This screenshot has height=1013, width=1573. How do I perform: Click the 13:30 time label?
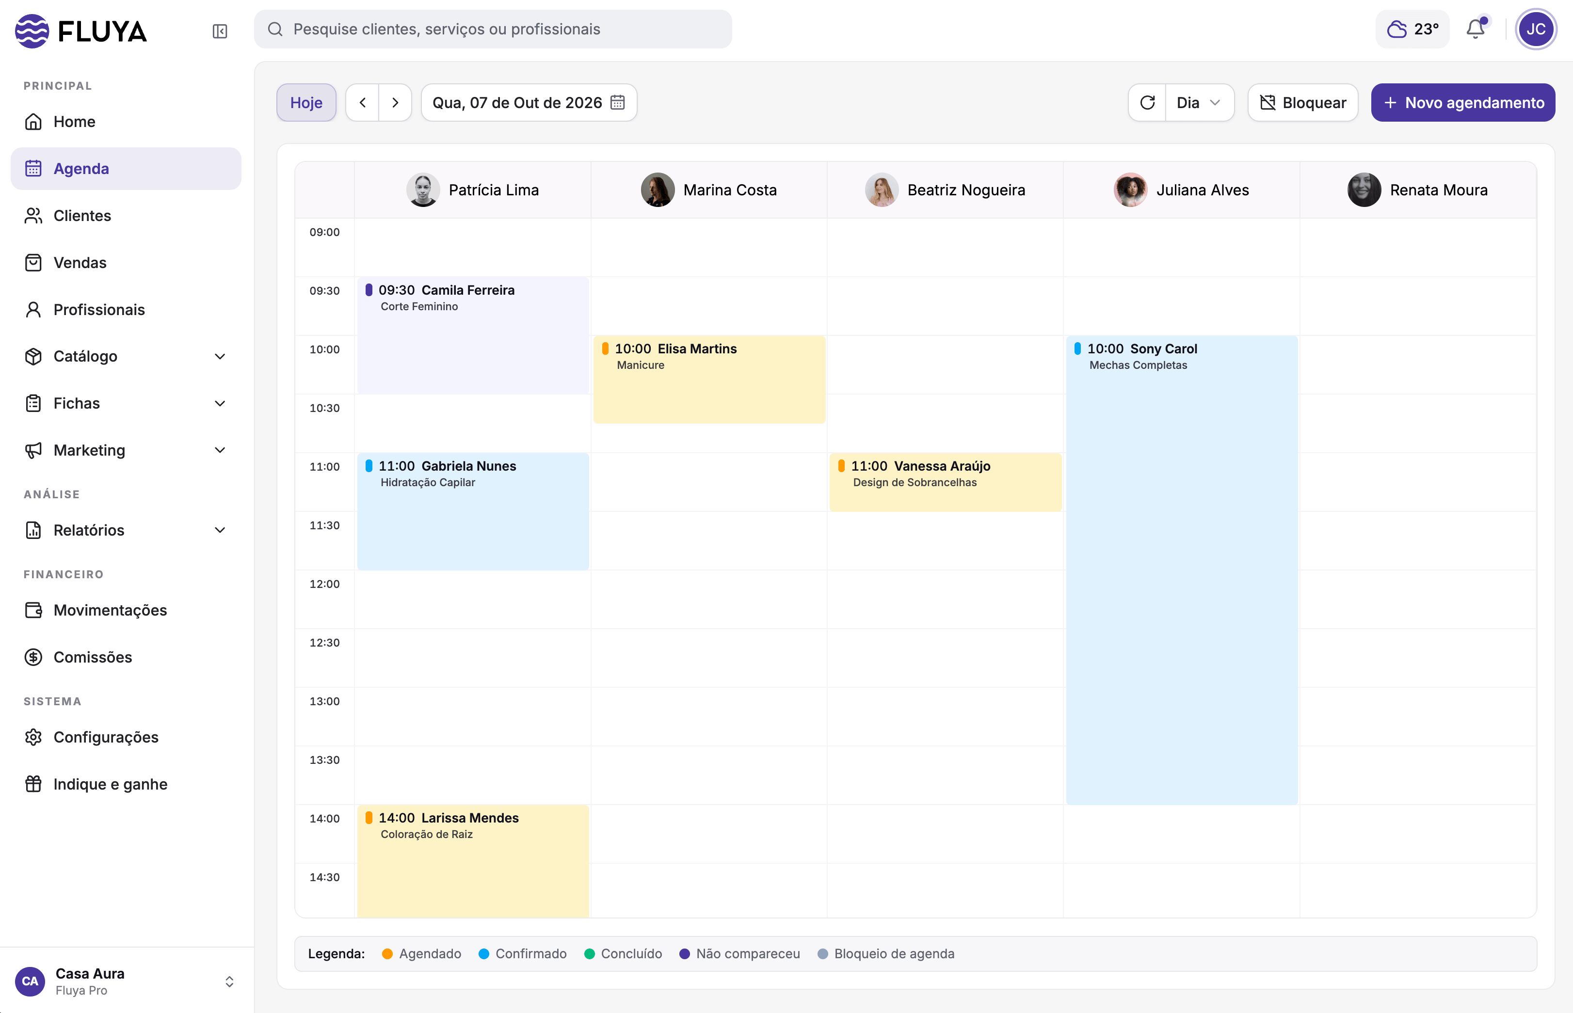click(325, 760)
